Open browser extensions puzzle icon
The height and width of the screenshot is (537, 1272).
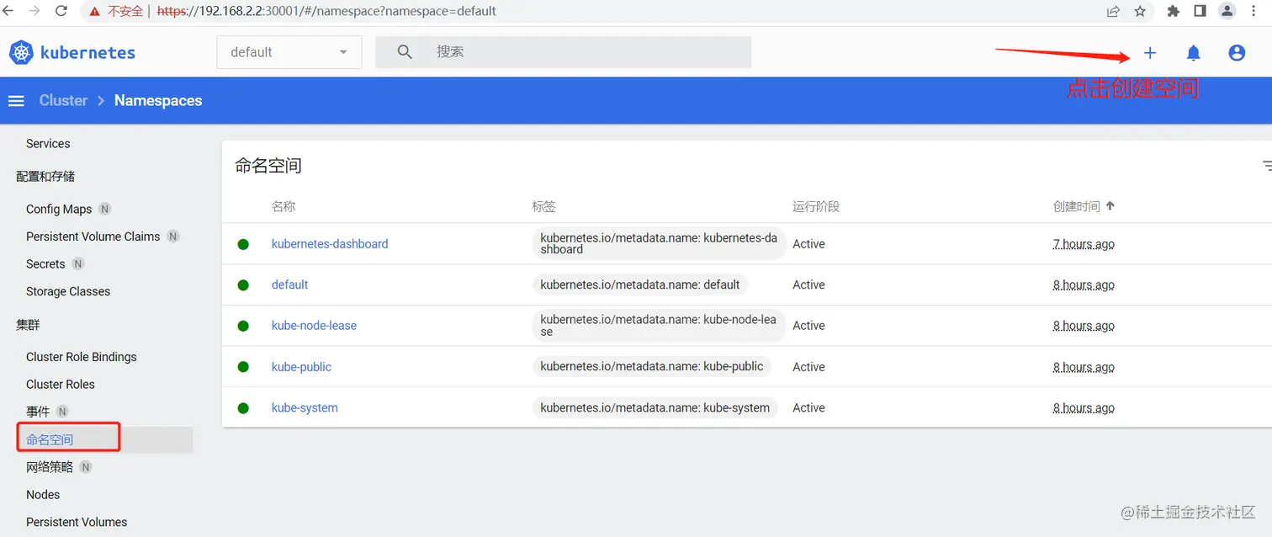tap(1174, 12)
